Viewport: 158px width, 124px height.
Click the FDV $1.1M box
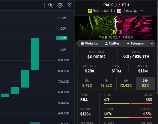[x=116, y=69]
